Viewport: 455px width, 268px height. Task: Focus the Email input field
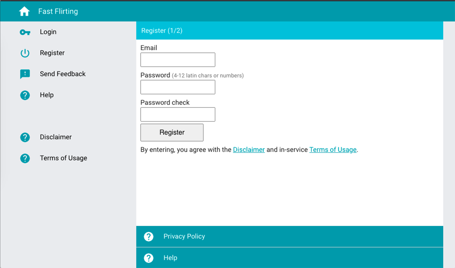178,60
